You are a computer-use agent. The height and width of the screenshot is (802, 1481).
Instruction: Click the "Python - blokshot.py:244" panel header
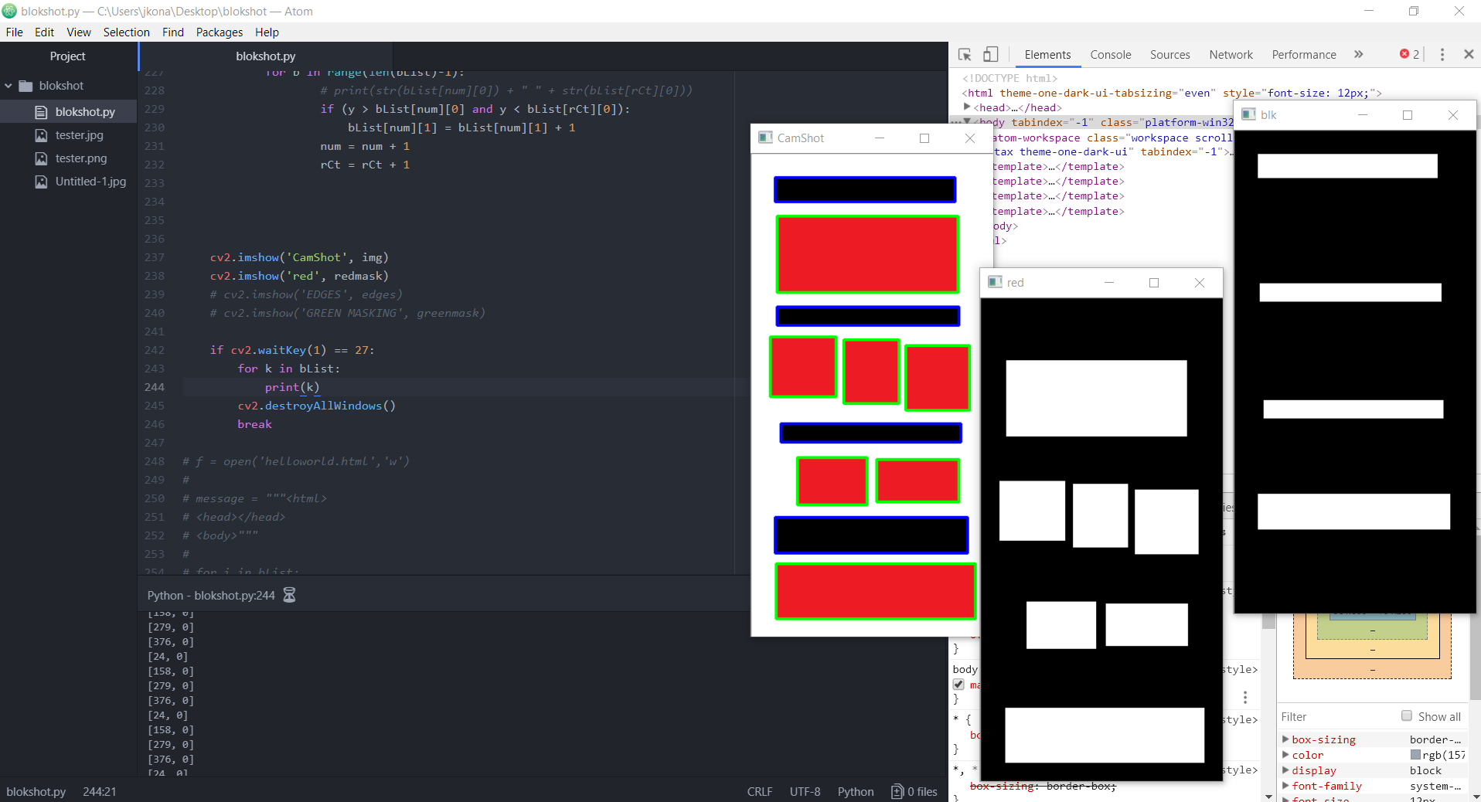pos(211,595)
